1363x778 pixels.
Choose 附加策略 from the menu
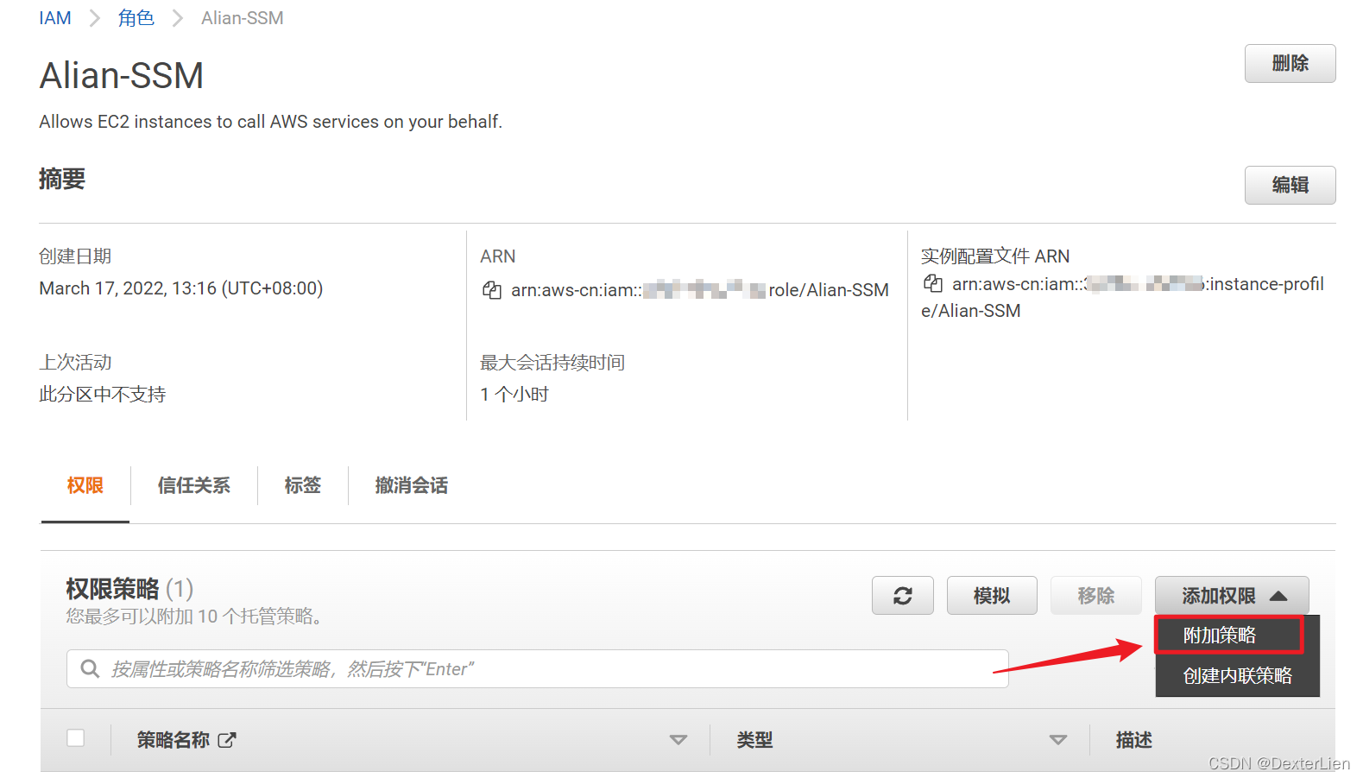pos(1228,636)
